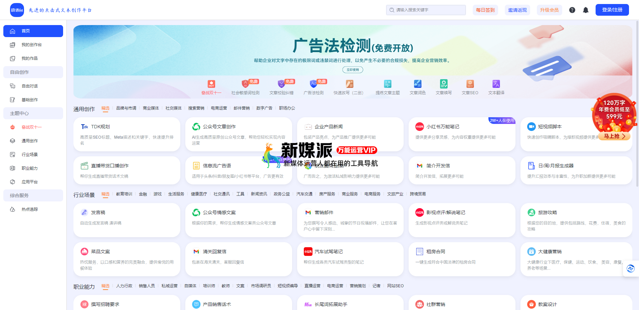Click 我的作品 sidebar icon
The height and width of the screenshot is (310, 639).
click(13, 58)
